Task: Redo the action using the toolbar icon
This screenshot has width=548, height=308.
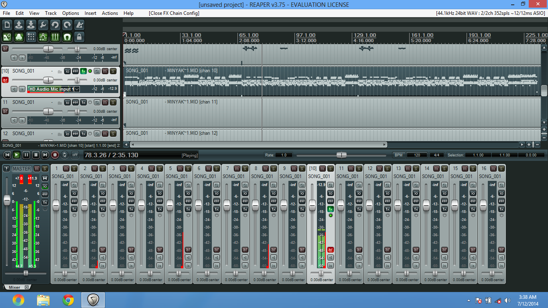Action: (67, 25)
